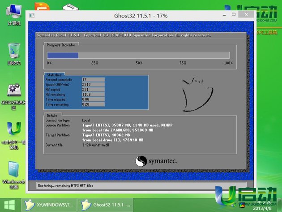Maximize the Ghost32 window
Screen dimensions: 282x212
[234, 14]
